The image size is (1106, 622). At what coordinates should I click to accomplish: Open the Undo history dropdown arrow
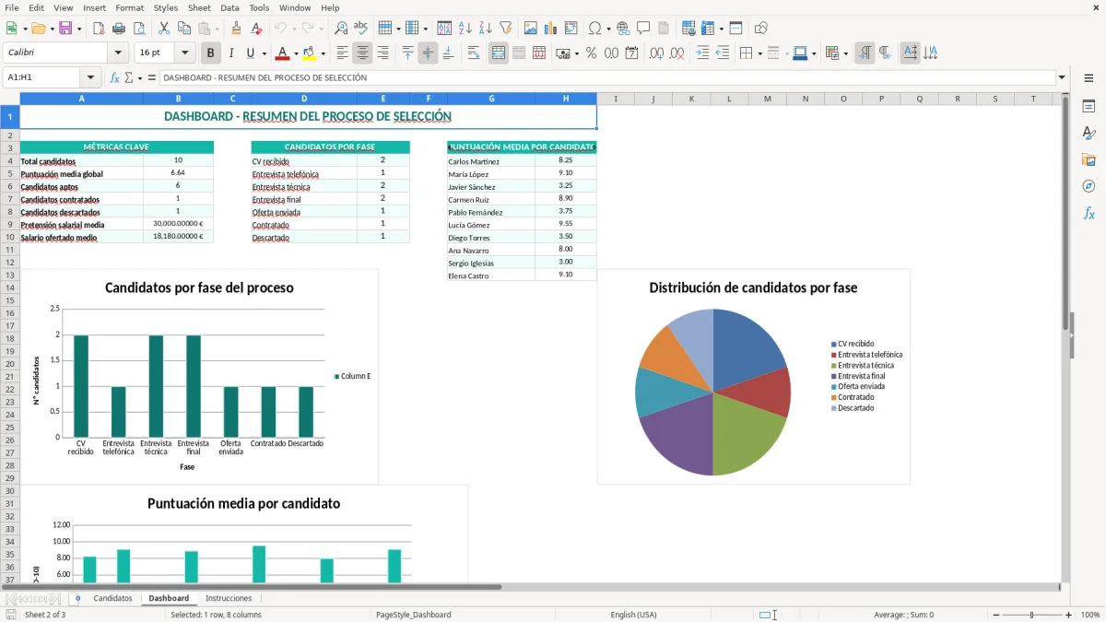click(293, 29)
